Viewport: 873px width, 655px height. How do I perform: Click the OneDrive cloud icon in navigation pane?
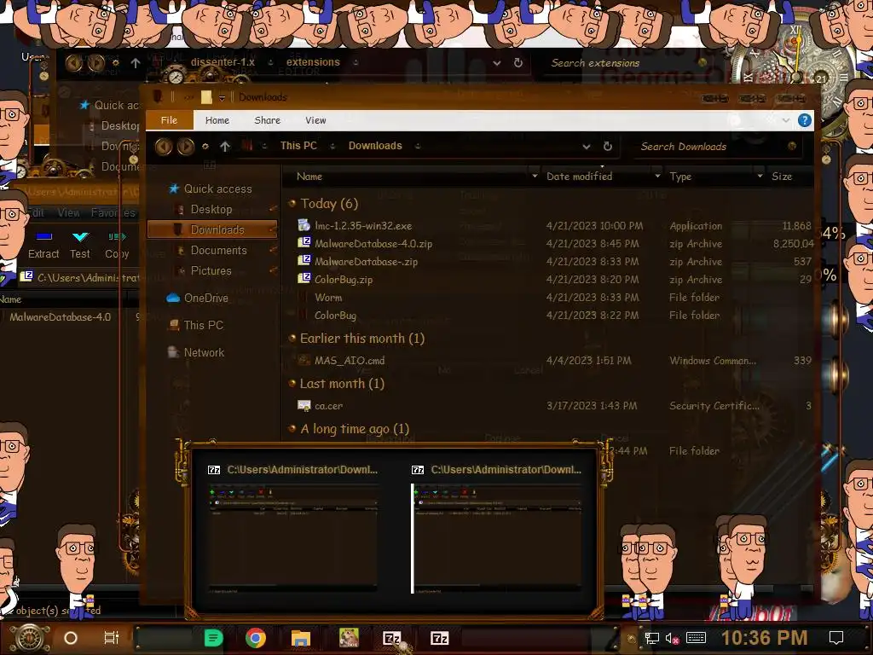click(x=173, y=298)
